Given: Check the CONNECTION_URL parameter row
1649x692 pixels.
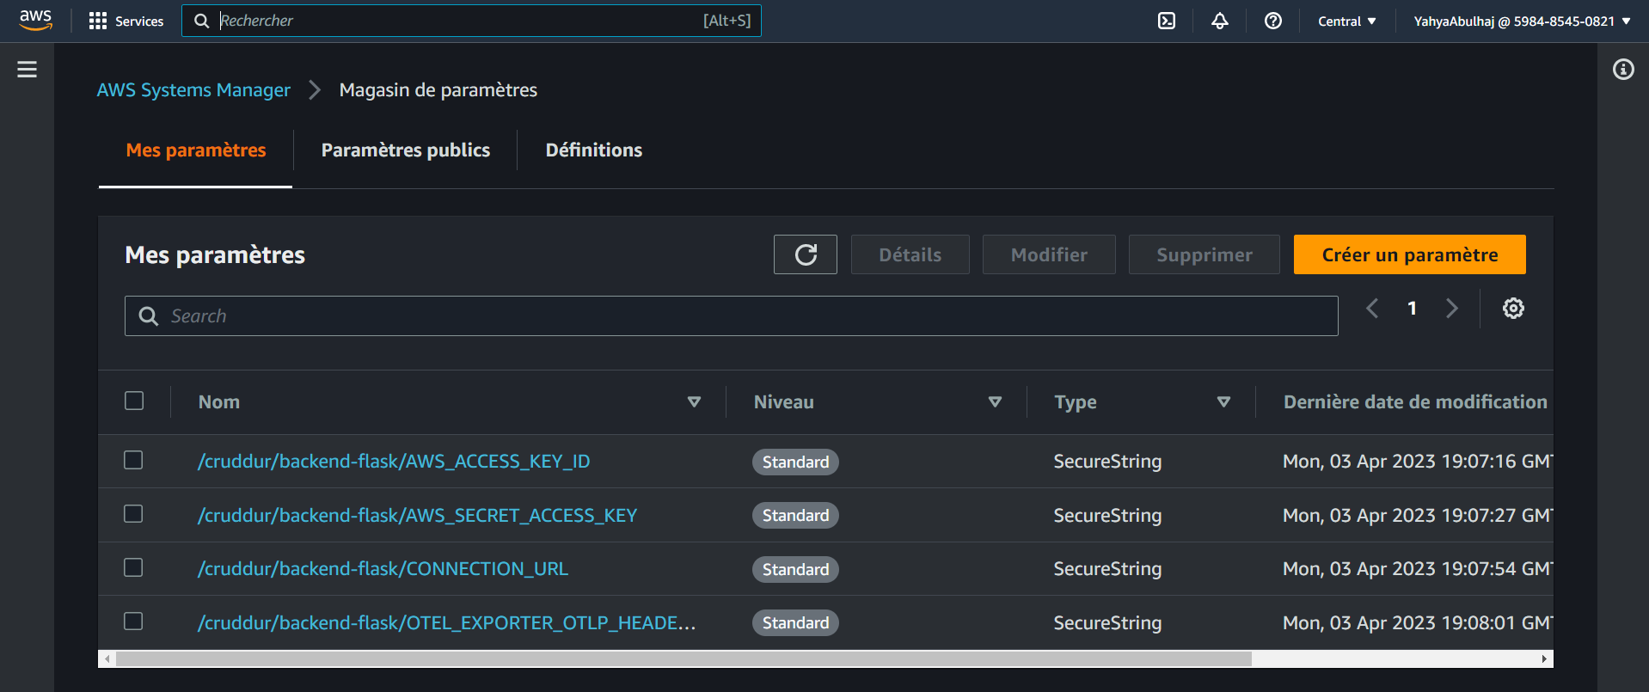Looking at the screenshot, I should [x=133, y=568].
